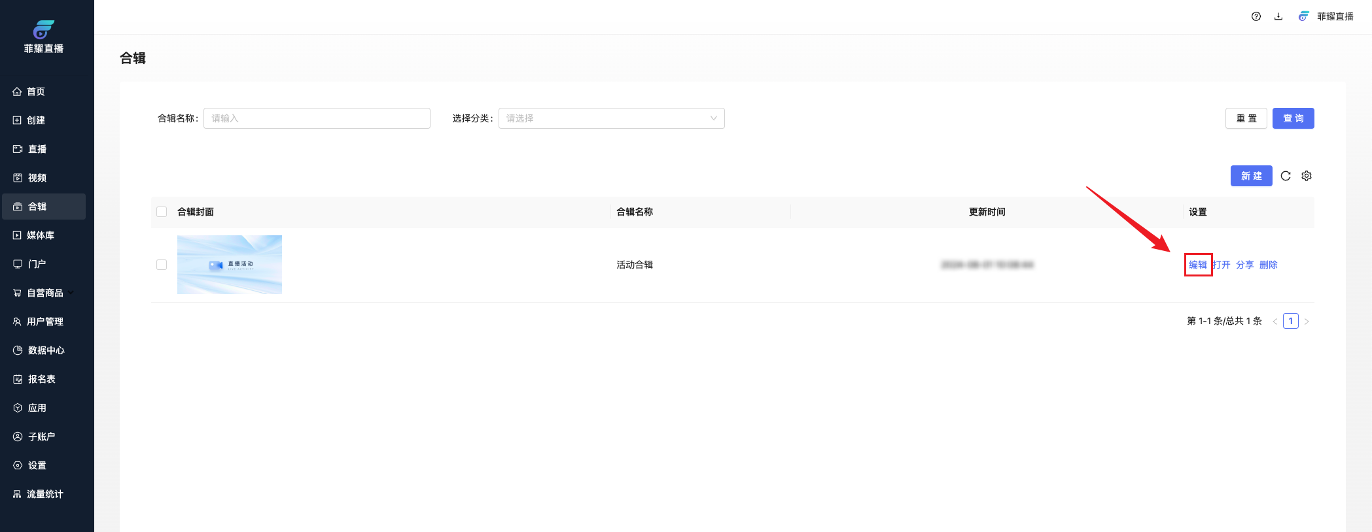The width and height of the screenshot is (1372, 532).
Task: Click the refresh icon beside 新建
Action: pos(1286,176)
